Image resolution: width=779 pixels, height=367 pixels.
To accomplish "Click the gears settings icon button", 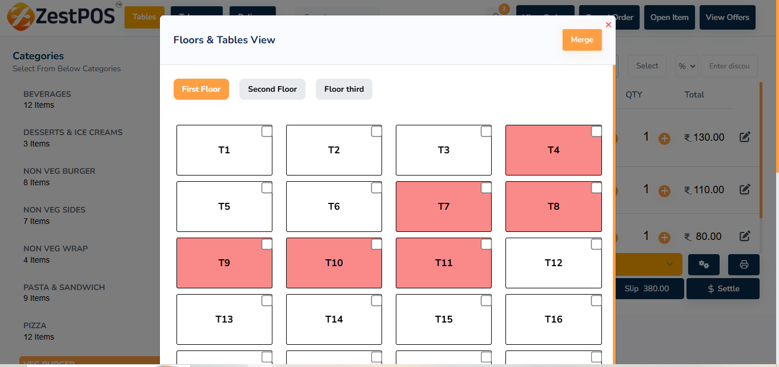I will point(704,264).
